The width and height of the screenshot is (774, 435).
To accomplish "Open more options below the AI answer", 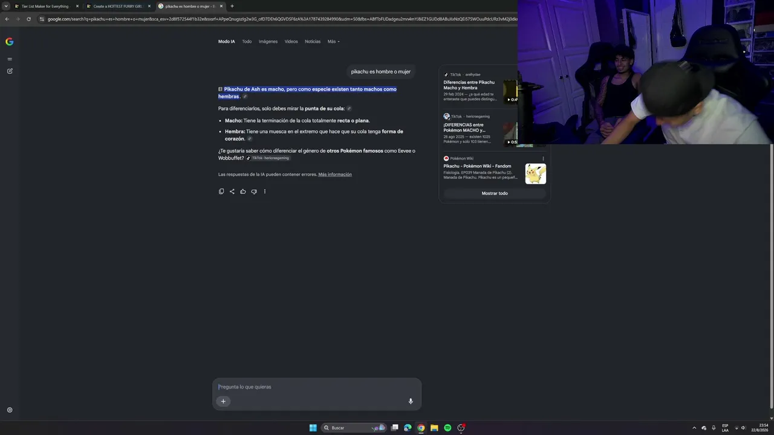I will coord(264,192).
